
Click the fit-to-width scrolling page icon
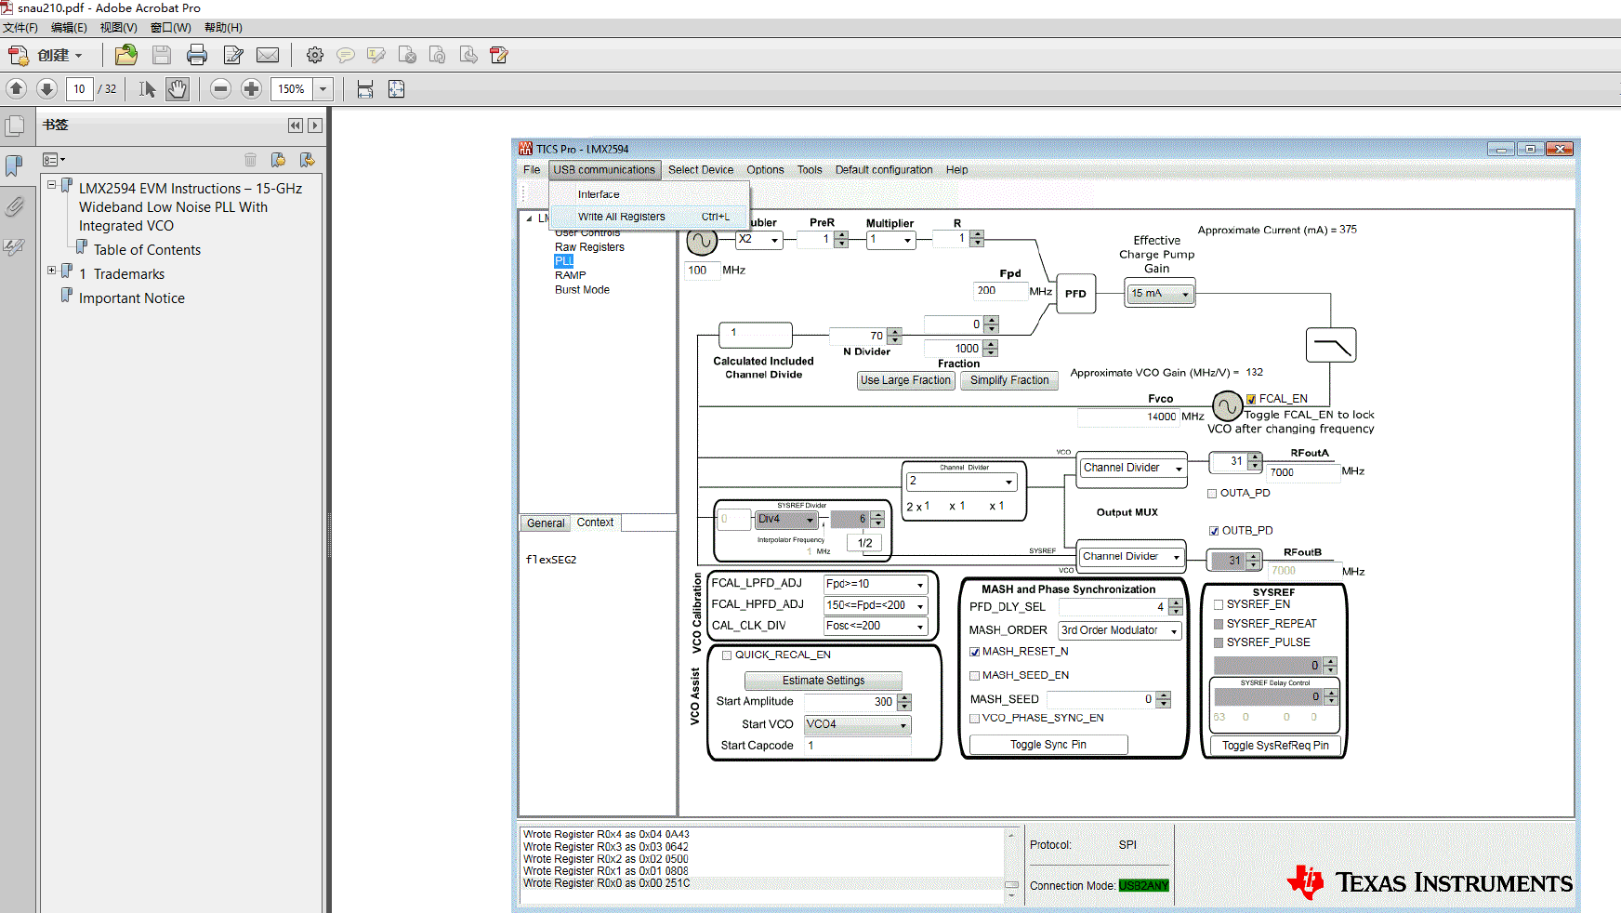pos(365,89)
